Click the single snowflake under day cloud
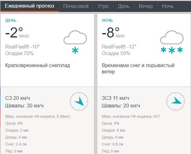Screen dimensions: 191x154 click(x=75, y=50)
